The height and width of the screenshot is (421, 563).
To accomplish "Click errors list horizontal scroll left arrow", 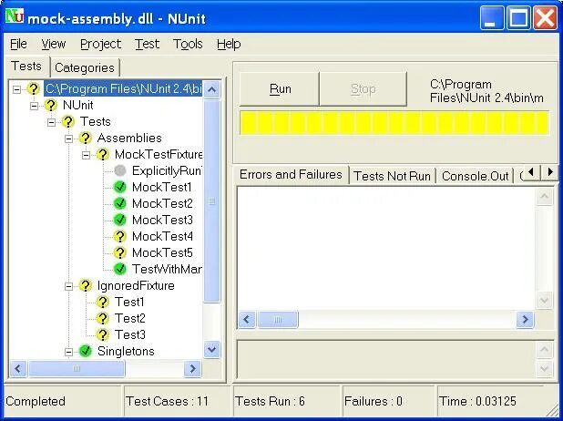I will [x=247, y=319].
